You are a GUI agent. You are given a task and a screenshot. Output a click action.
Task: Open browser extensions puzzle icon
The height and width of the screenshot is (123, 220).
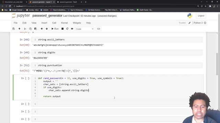(210, 6)
